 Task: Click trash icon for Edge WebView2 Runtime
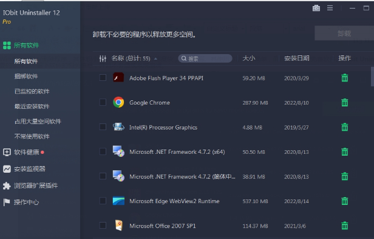(345, 201)
